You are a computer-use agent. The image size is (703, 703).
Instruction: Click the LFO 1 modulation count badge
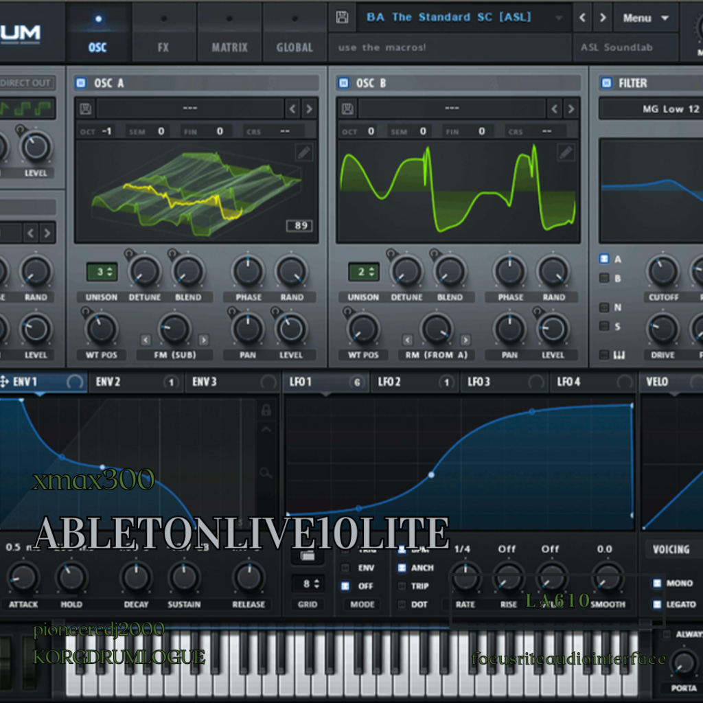click(357, 382)
